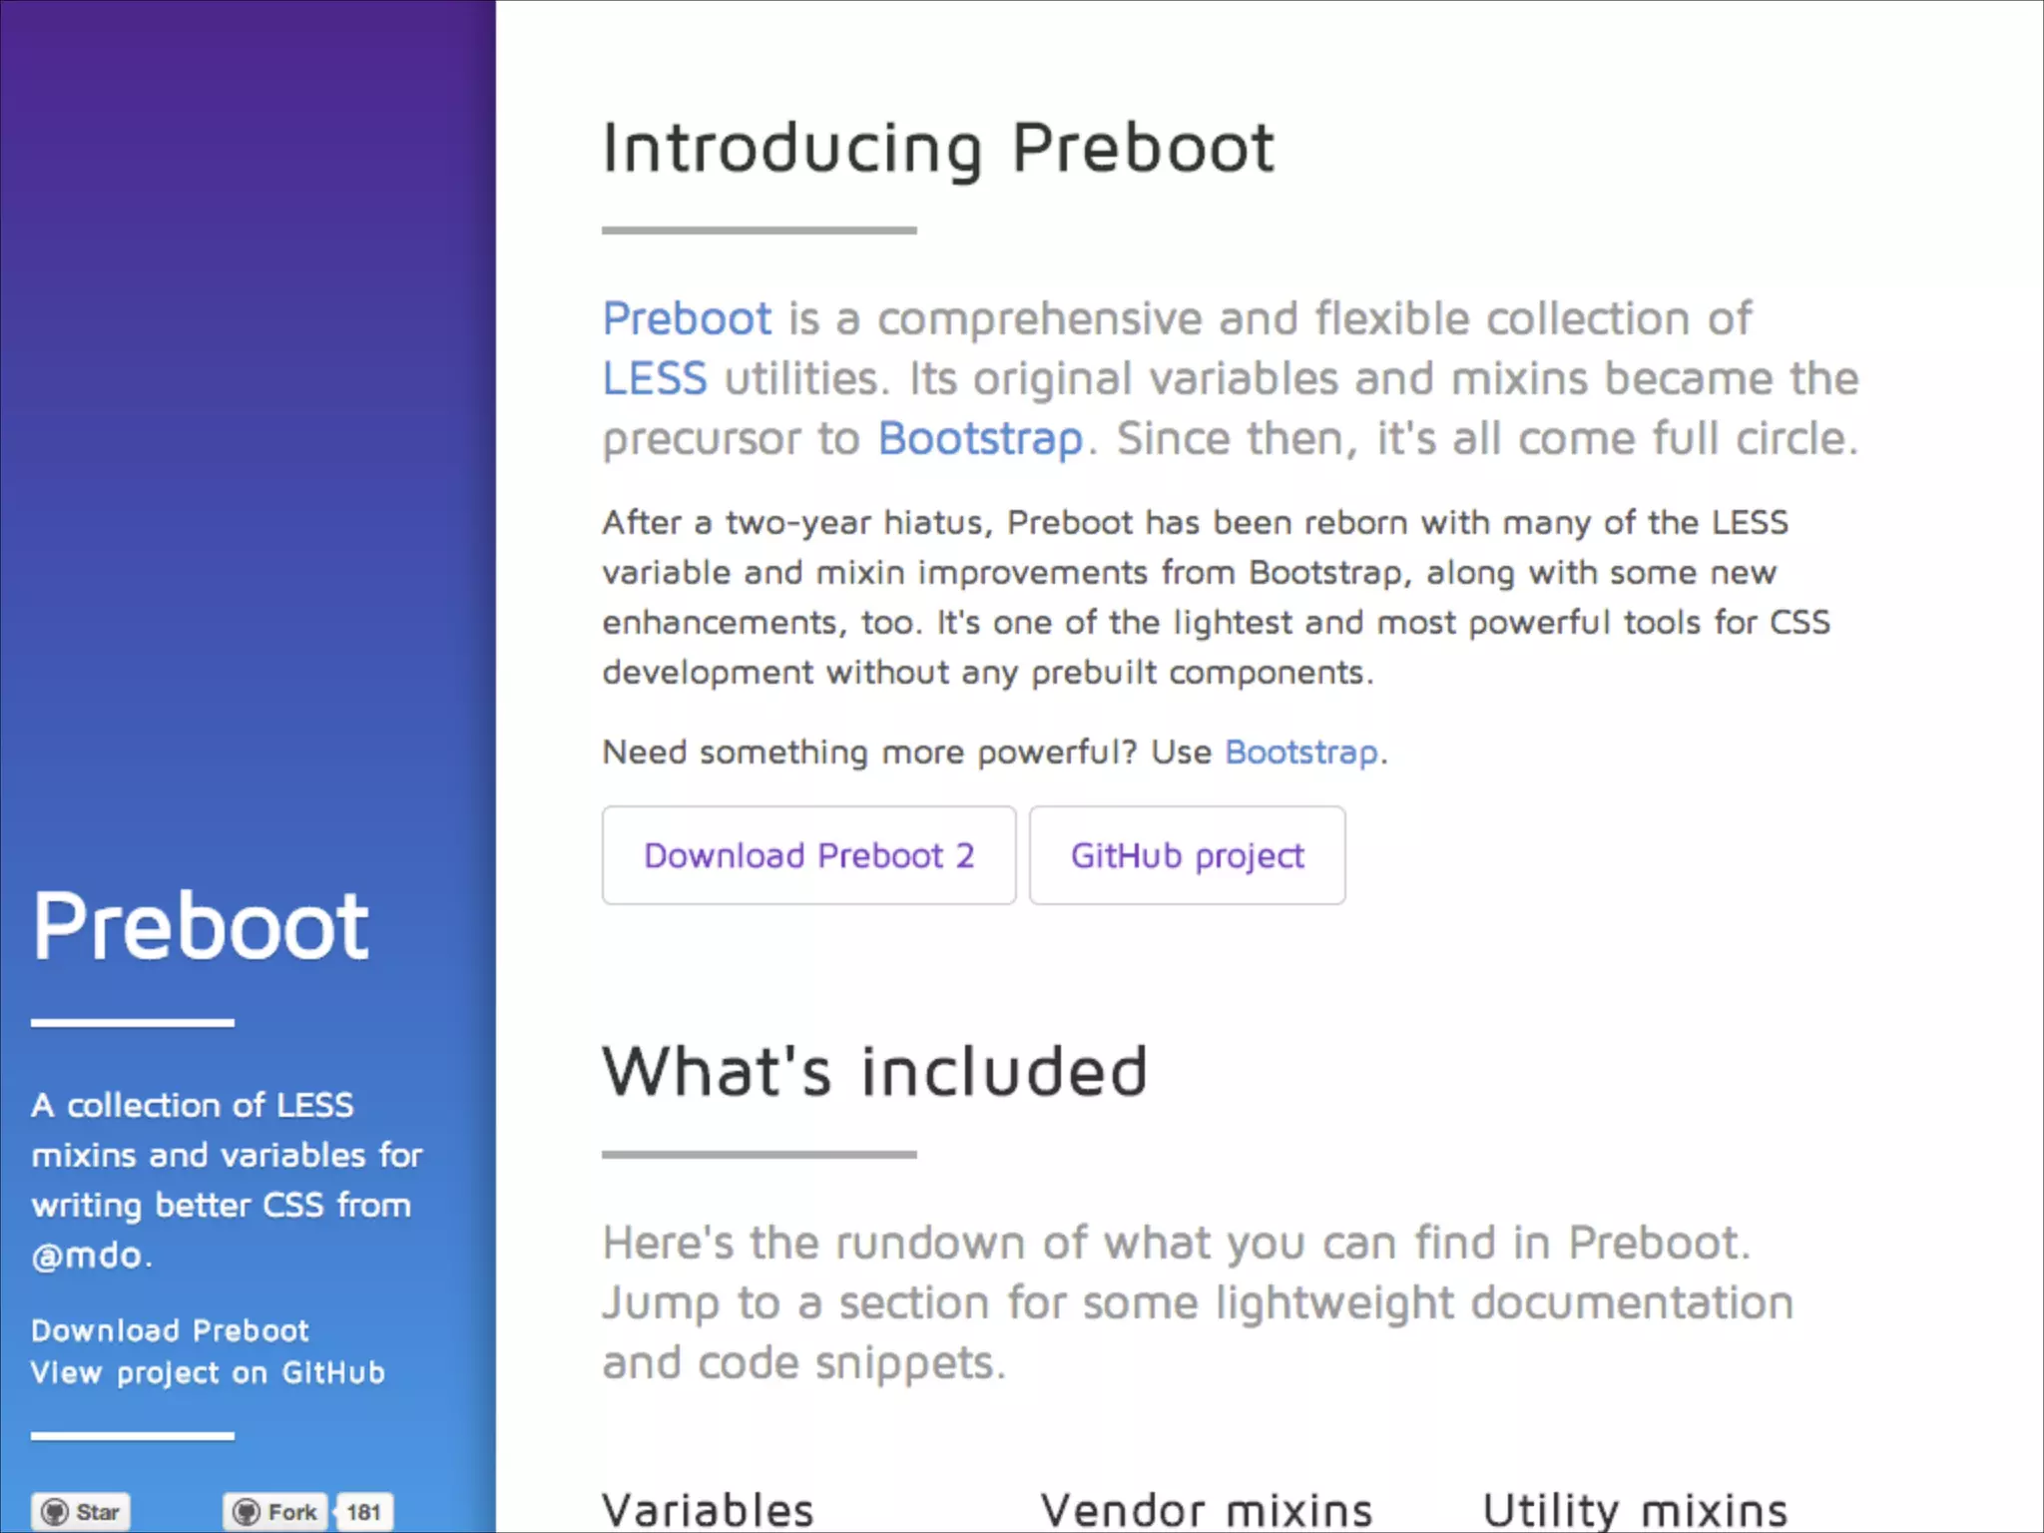Open View project on GitHub sidebar link

click(208, 1373)
